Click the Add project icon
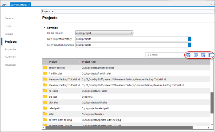This screenshot has width=215, height=132. [x=188, y=55]
